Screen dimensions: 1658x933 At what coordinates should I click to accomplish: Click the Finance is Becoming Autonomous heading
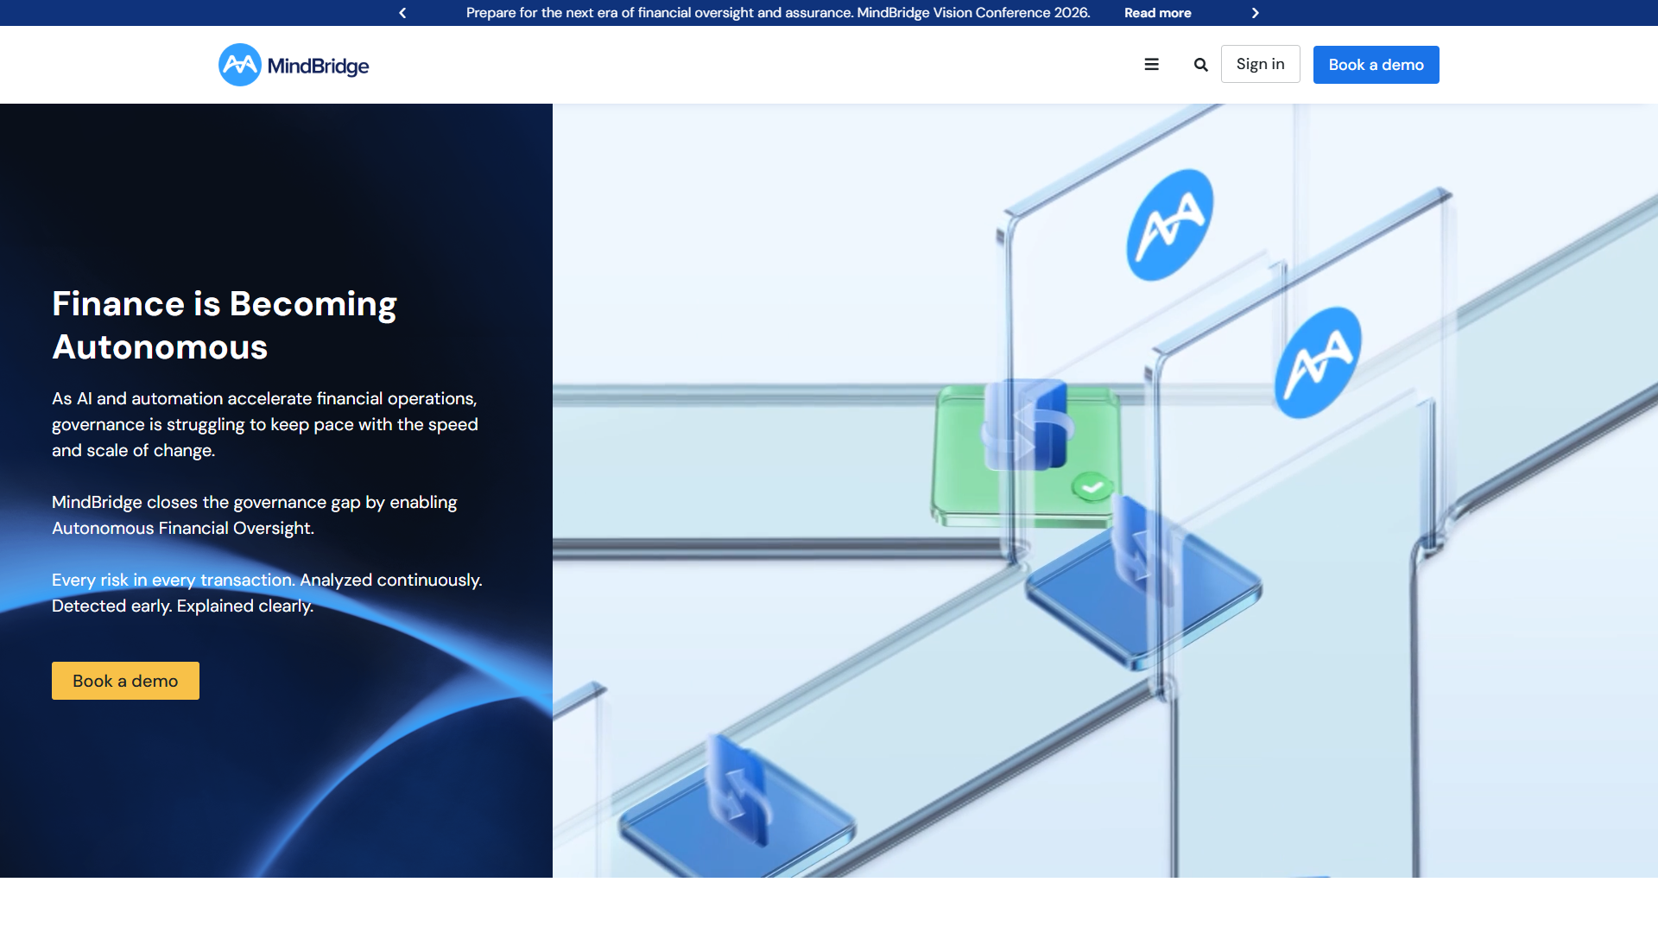pos(225,326)
